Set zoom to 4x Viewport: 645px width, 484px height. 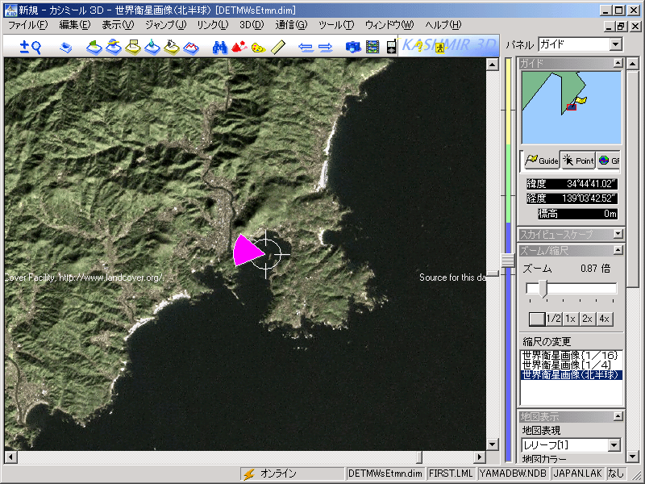[x=604, y=319]
